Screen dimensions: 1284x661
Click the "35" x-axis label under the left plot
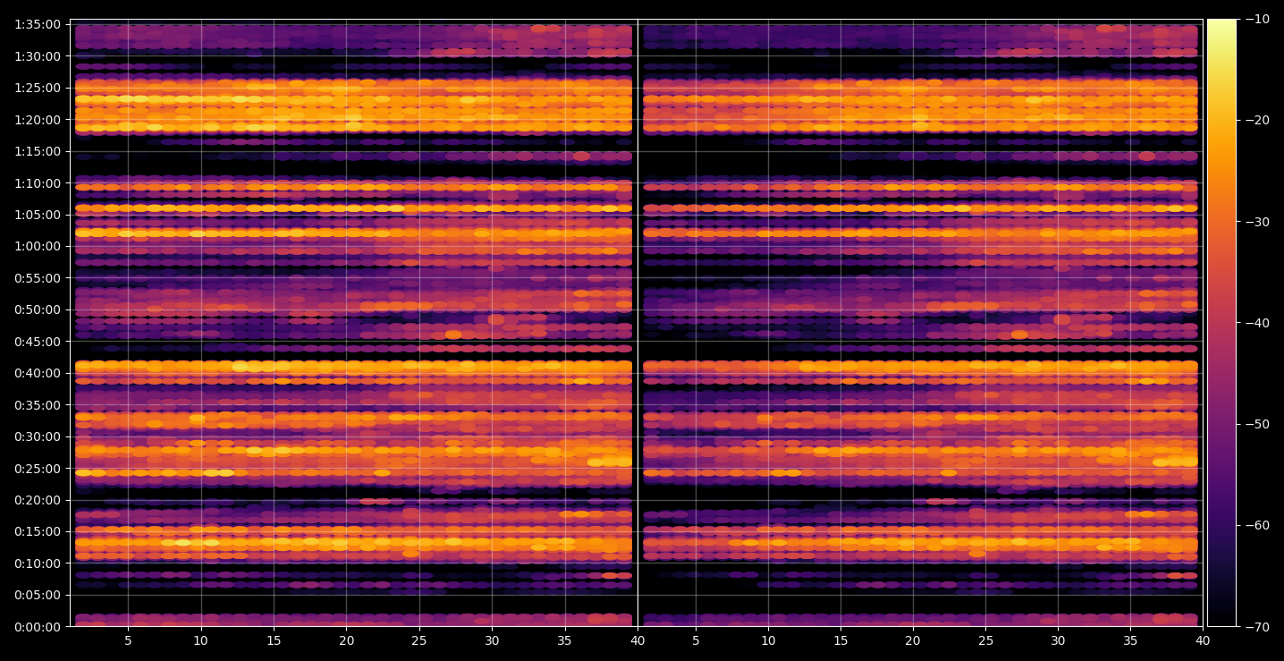pyautogui.click(x=565, y=641)
